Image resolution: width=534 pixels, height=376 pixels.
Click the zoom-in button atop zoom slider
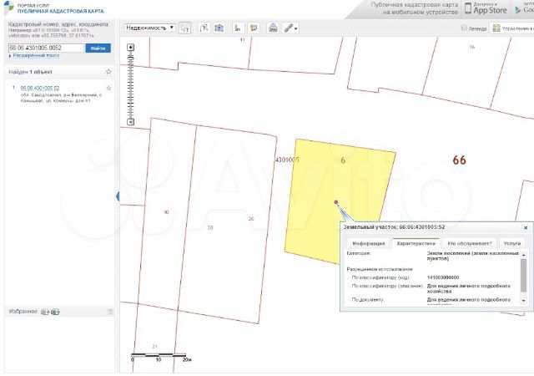tap(130, 47)
